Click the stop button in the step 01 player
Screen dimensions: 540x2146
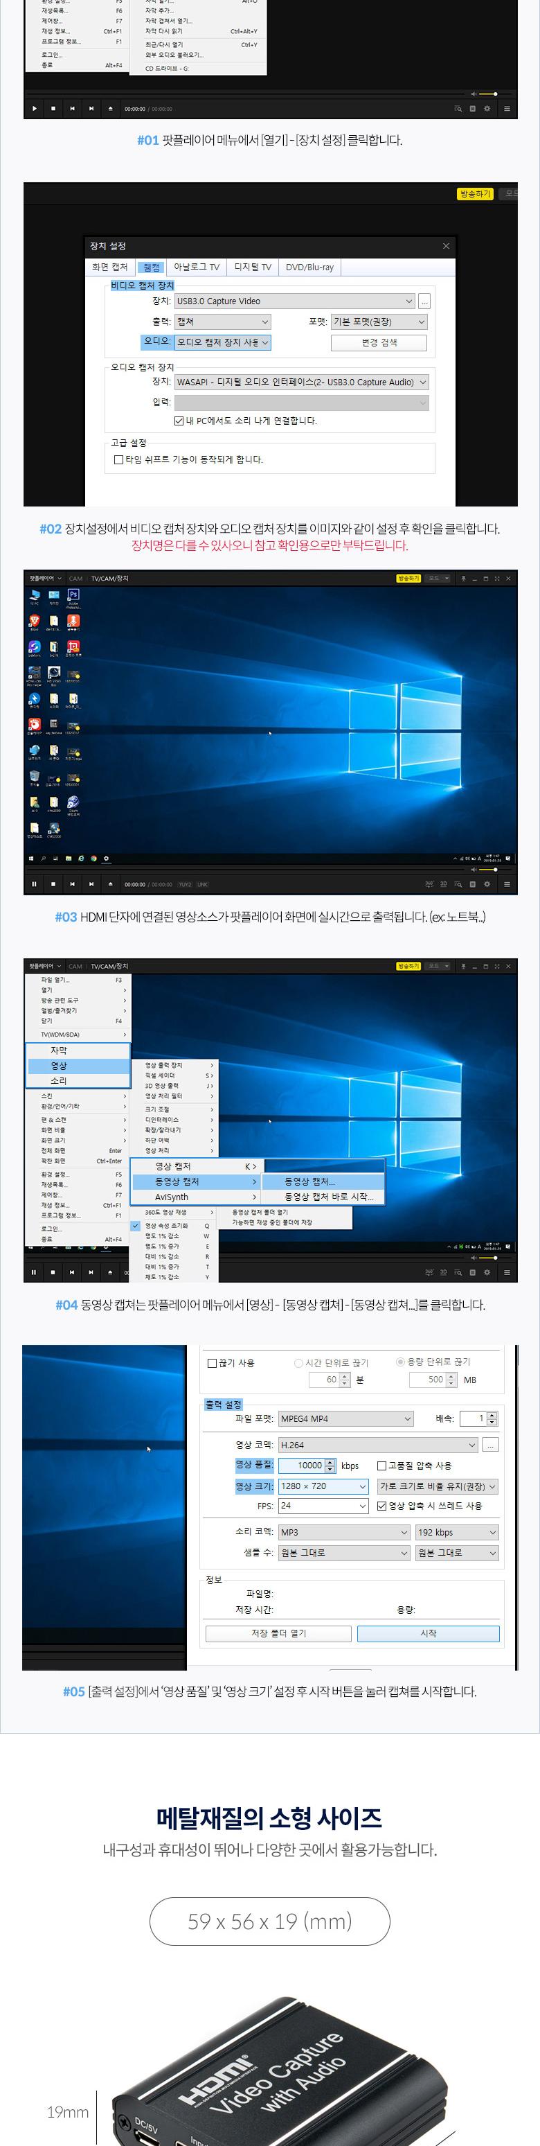tap(53, 108)
